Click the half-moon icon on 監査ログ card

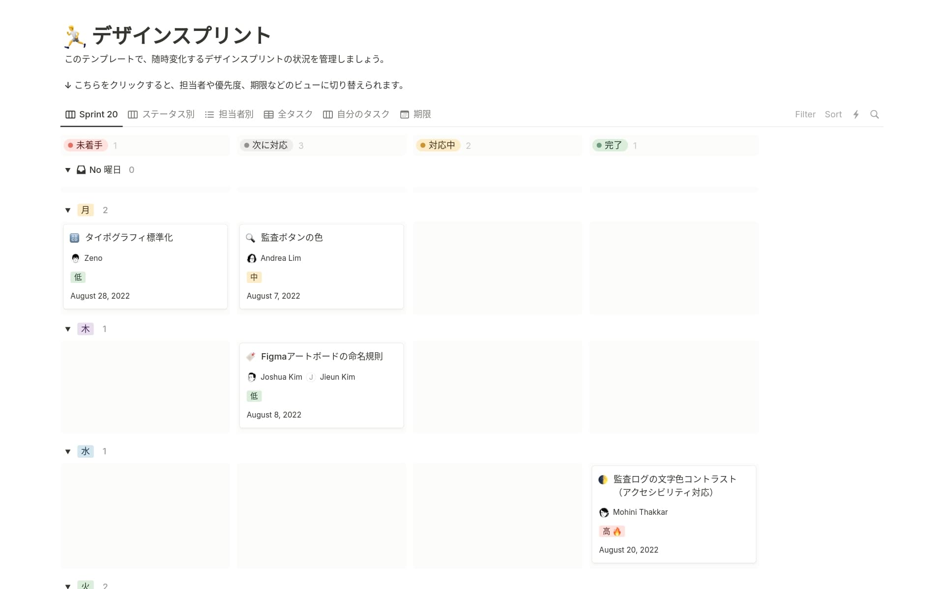click(603, 479)
